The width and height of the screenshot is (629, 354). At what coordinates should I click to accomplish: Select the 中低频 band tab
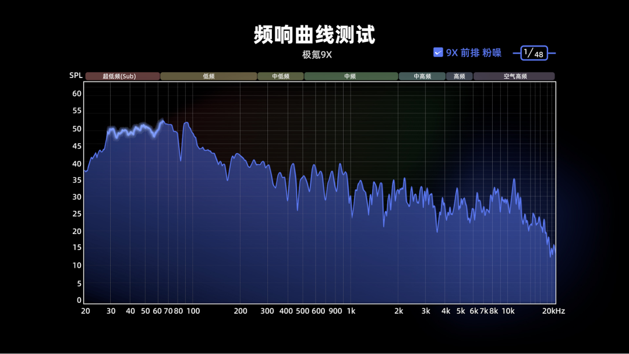(x=281, y=76)
